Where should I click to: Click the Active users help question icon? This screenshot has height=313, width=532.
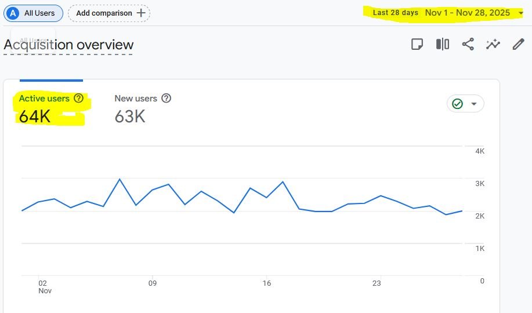pyautogui.click(x=79, y=99)
